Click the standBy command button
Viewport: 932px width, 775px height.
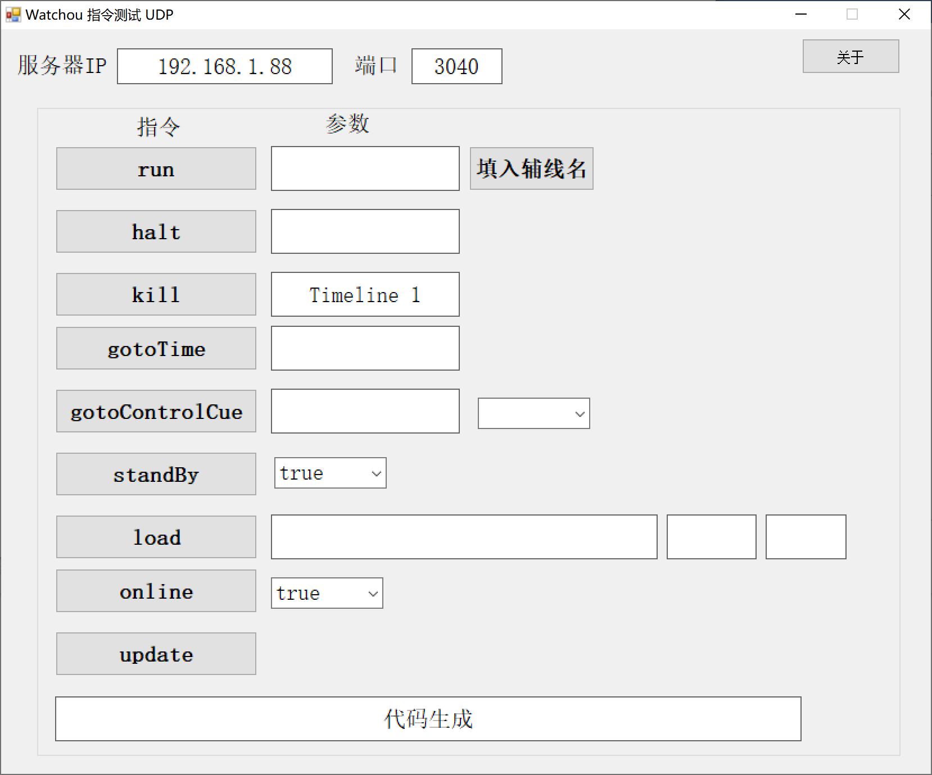coord(156,474)
